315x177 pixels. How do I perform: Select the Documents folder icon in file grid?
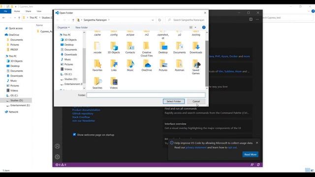tap(179, 48)
